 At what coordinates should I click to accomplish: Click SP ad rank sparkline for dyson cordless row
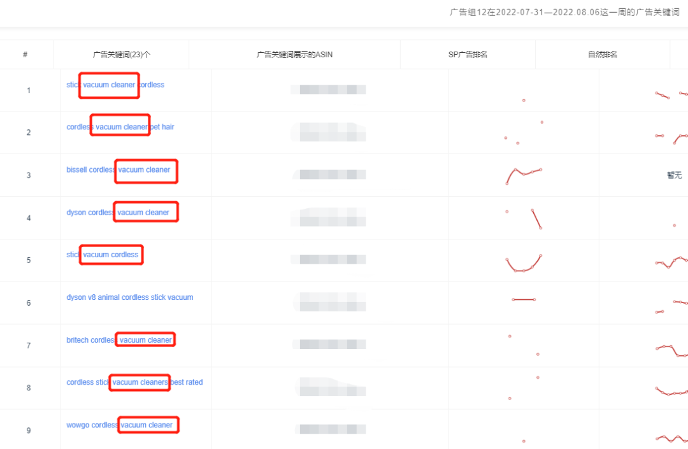tap(524, 219)
